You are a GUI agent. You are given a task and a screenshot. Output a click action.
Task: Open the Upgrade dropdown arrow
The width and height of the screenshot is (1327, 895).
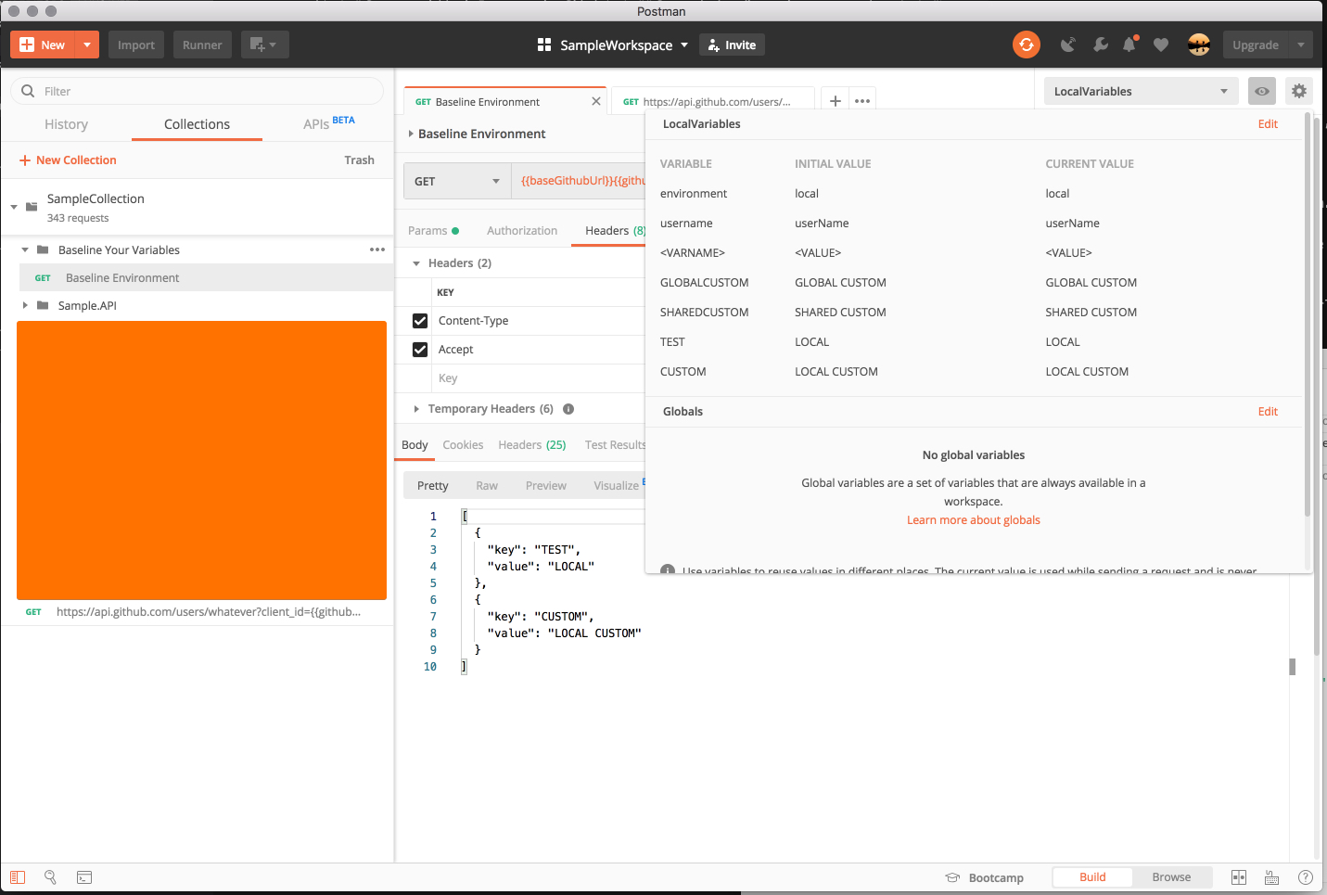(1301, 45)
